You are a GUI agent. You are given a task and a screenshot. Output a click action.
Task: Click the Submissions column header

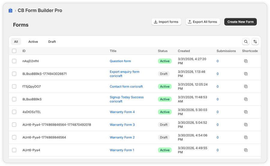(x=226, y=51)
